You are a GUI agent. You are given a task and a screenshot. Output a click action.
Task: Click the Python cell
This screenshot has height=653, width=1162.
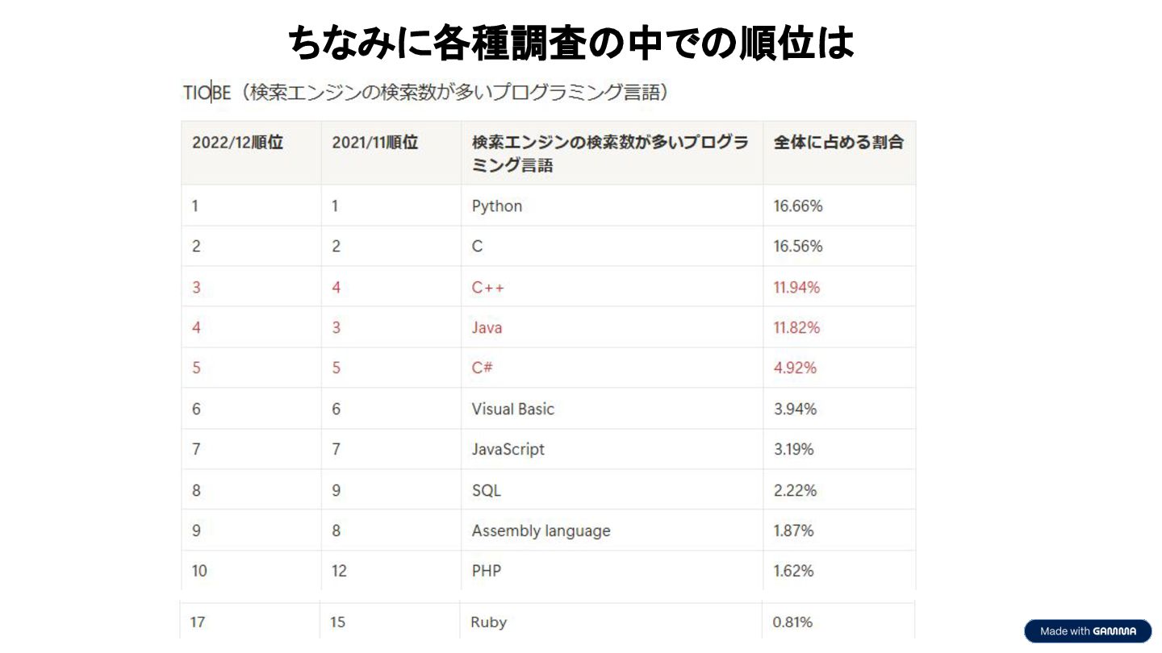(497, 206)
